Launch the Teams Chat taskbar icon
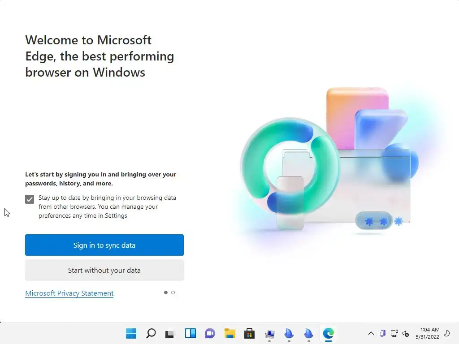 point(210,333)
